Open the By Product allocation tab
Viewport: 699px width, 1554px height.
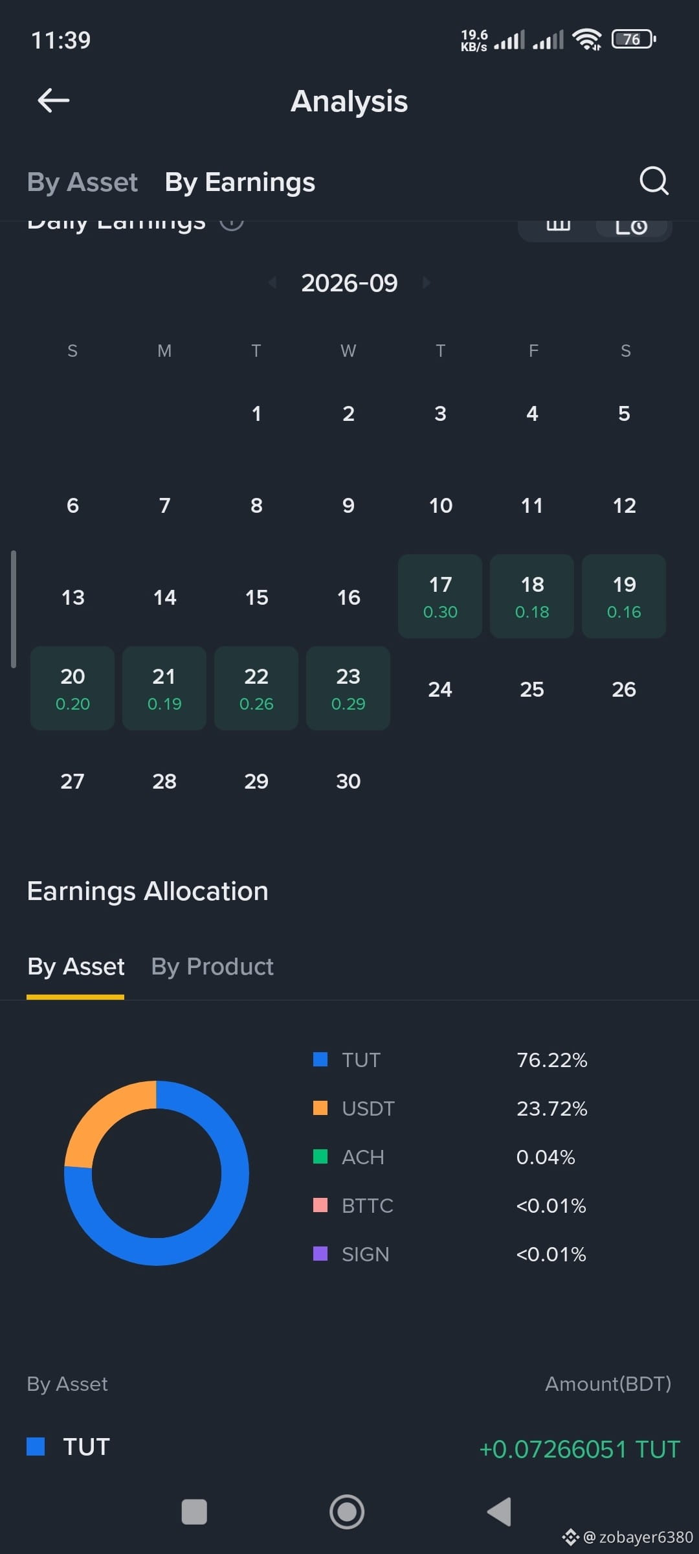pos(212,967)
